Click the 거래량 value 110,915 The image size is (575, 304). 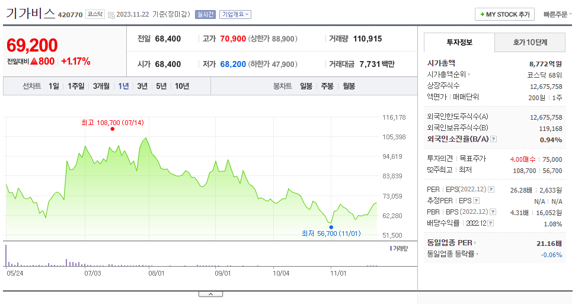pyautogui.click(x=368, y=39)
